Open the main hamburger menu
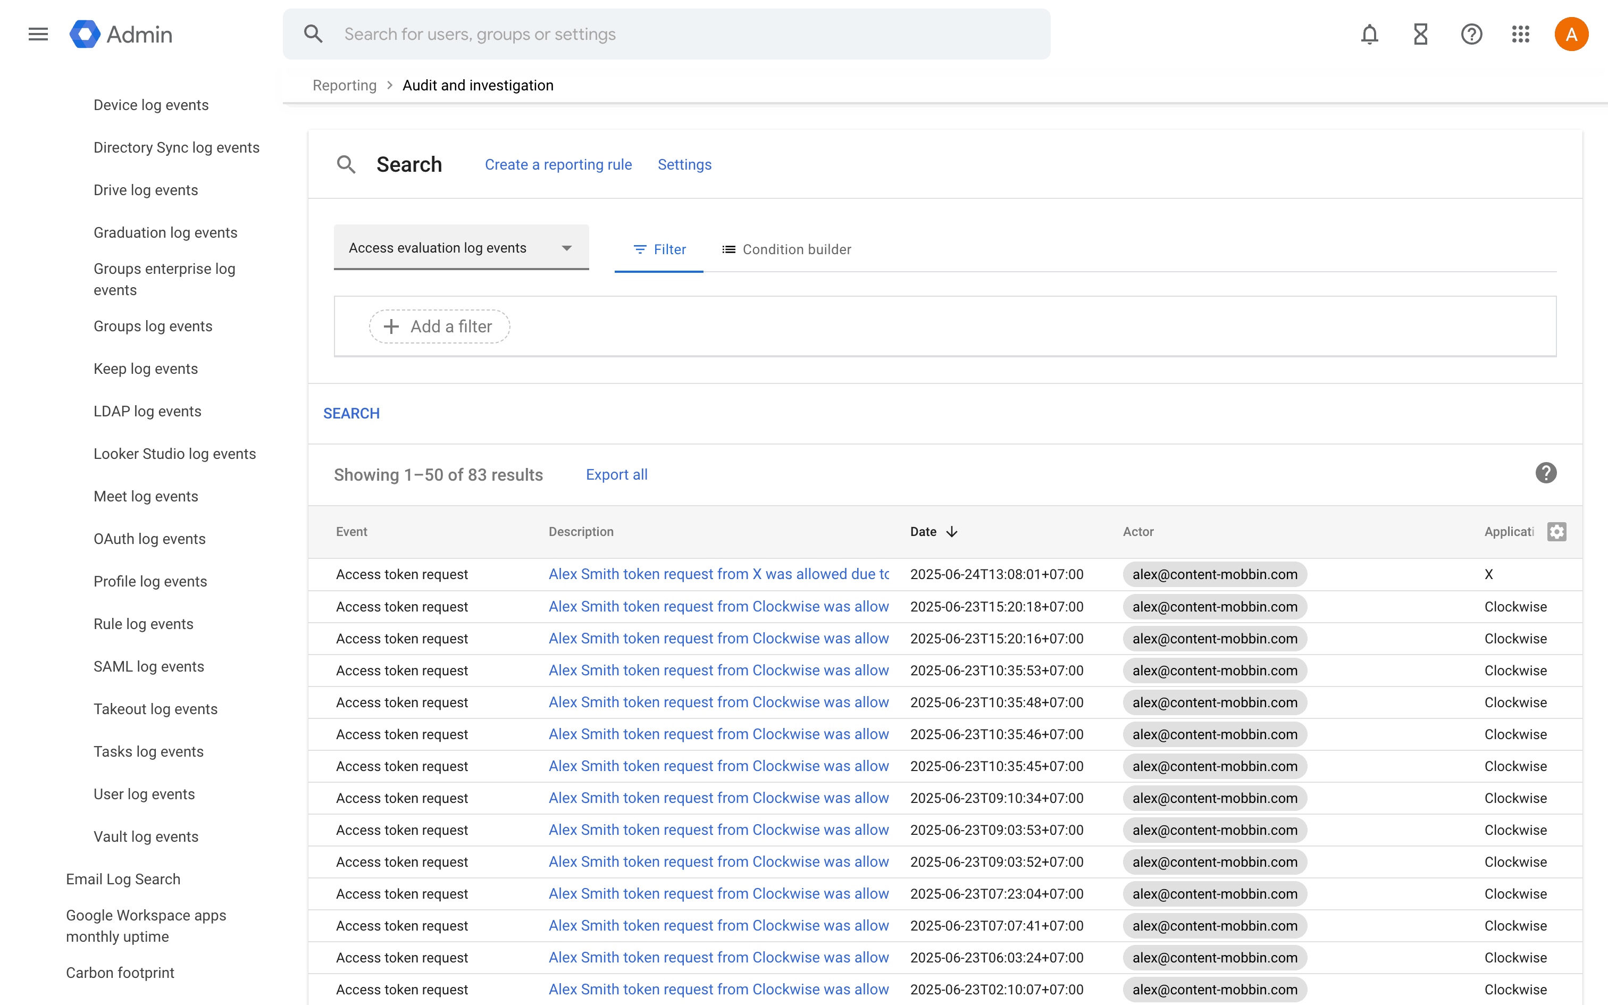Screen dimensions: 1608x1005 pos(38,34)
